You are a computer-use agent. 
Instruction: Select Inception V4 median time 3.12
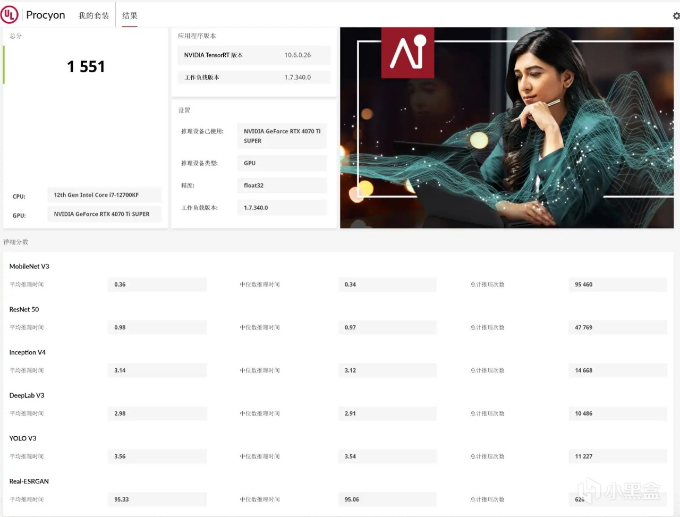pyautogui.click(x=387, y=370)
